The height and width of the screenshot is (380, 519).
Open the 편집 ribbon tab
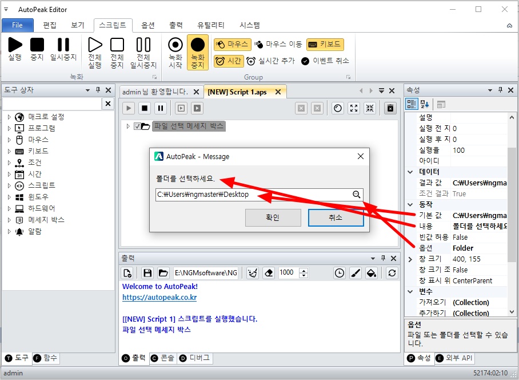coord(50,25)
